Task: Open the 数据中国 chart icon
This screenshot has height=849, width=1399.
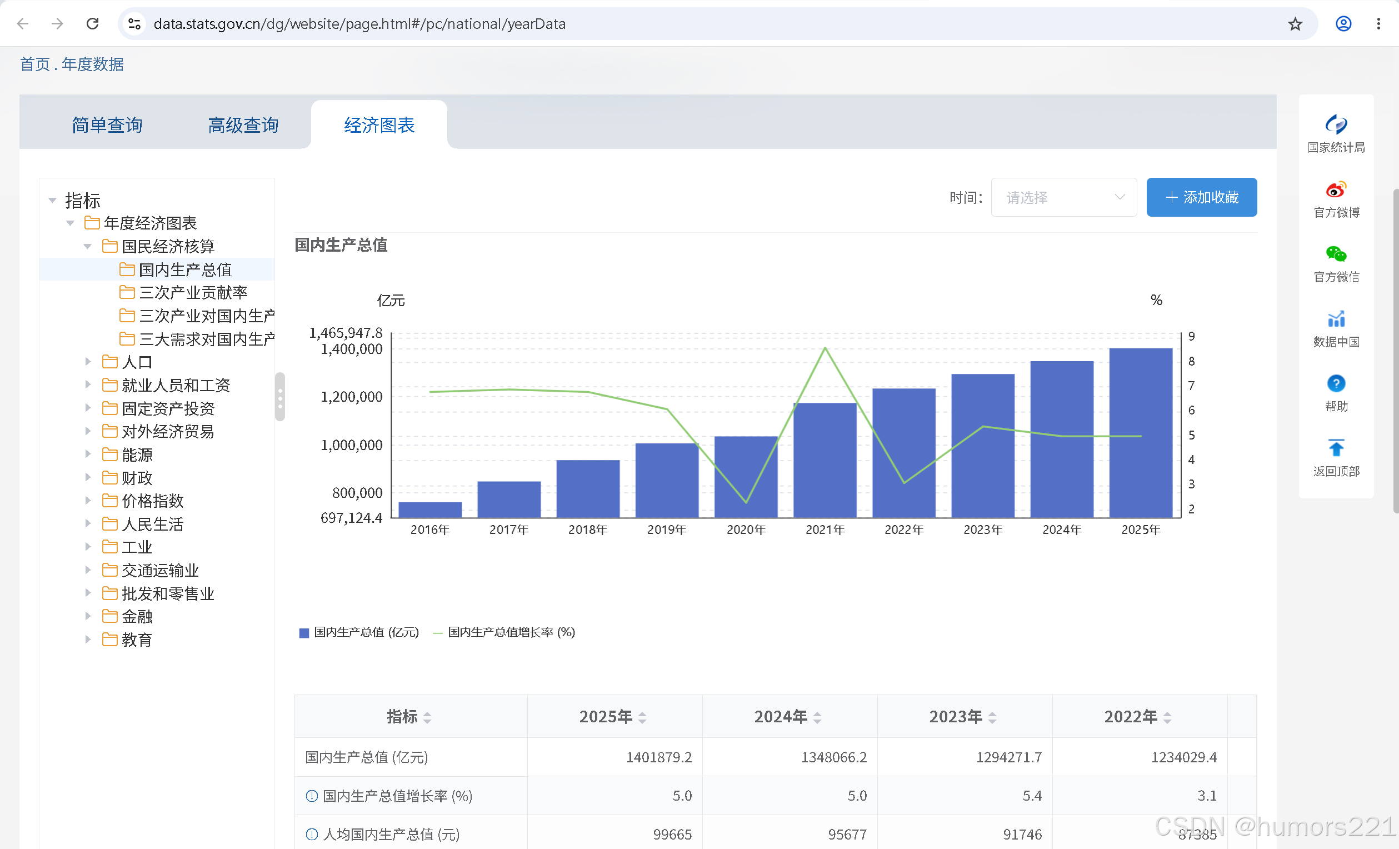Action: (x=1336, y=318)
